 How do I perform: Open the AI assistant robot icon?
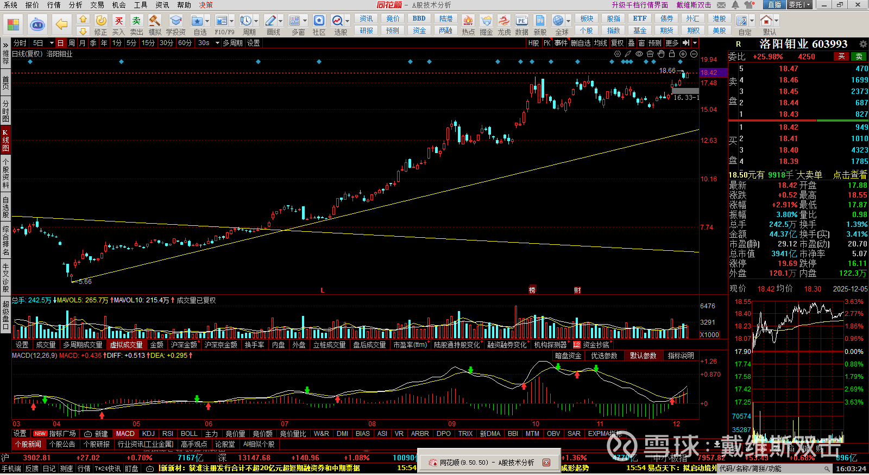coord(37,24)
